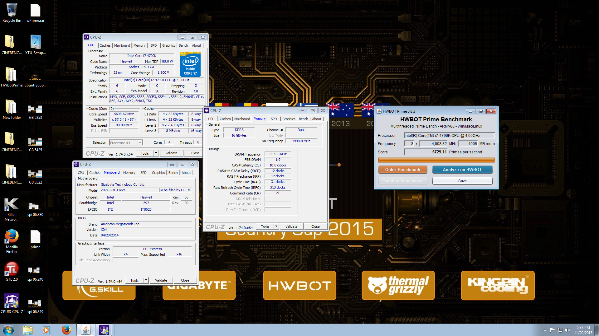Click the Windows Start button
Viewport: 599px width, 336px height.
[8, 330]
